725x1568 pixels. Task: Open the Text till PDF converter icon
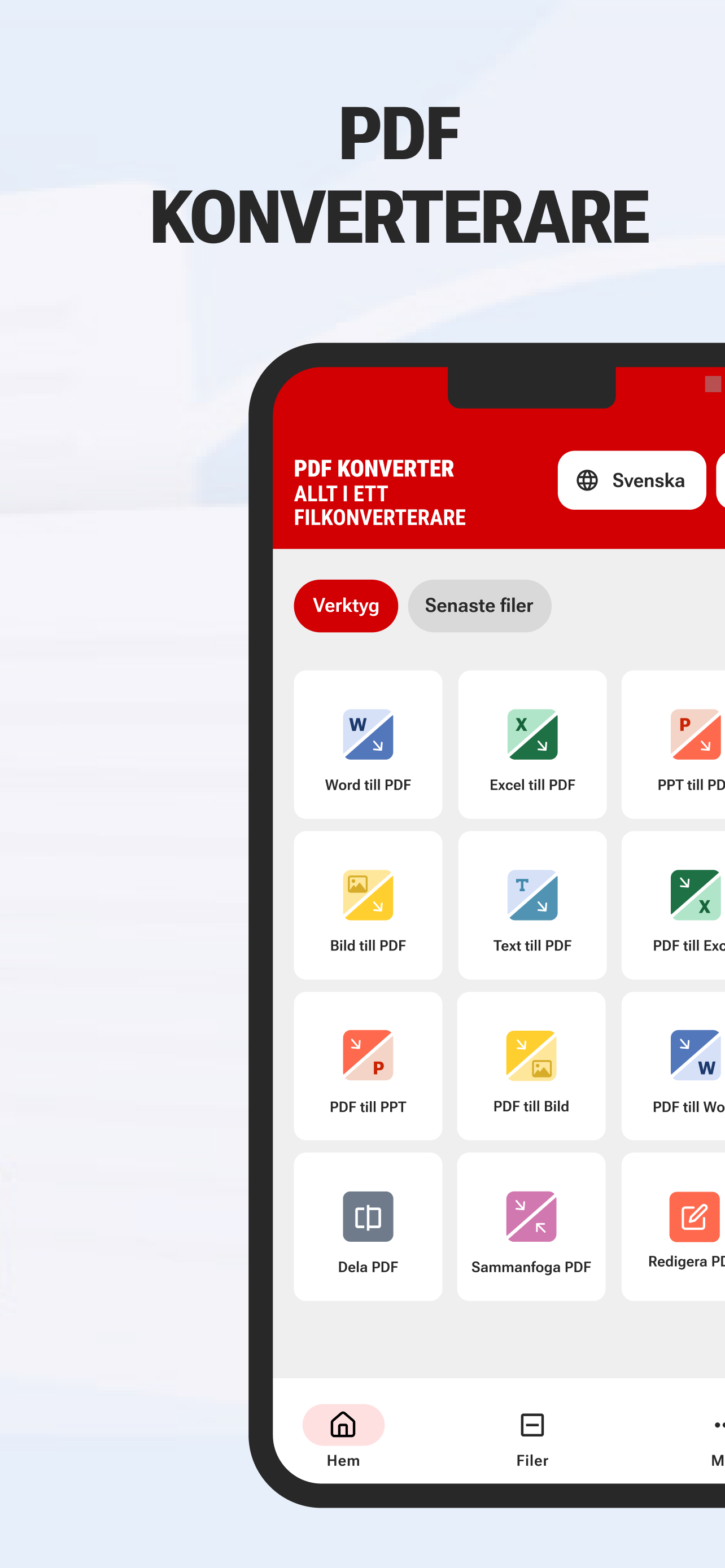[x=532, y=895]
